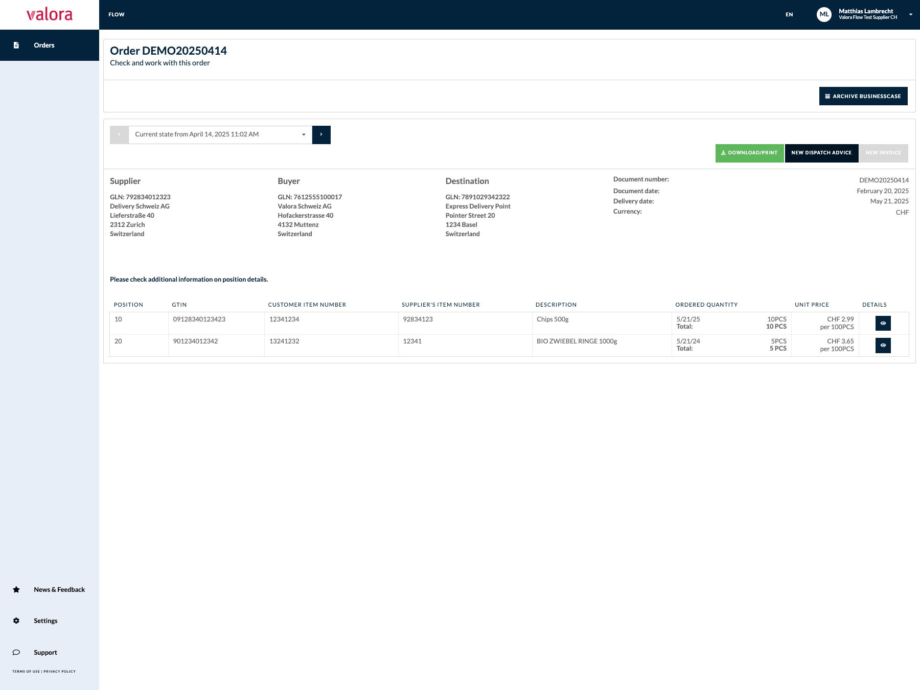
Task: Open the Orders document icon in sidebar
Action: [16, 45]
